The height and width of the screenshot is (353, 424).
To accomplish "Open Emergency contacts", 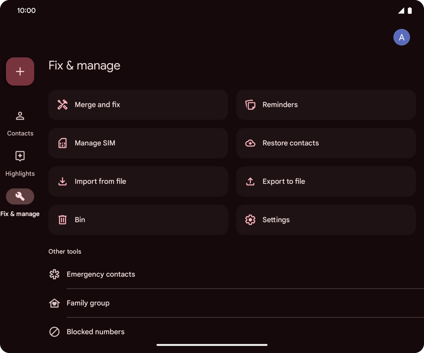I will coord(101,274).
